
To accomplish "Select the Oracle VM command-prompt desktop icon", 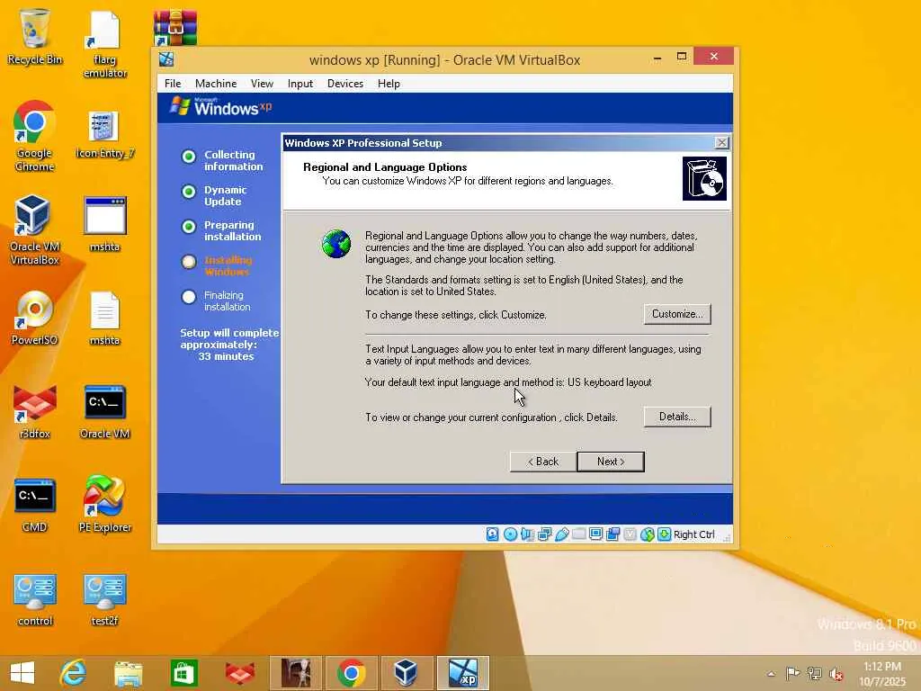I will pos(104,411).
